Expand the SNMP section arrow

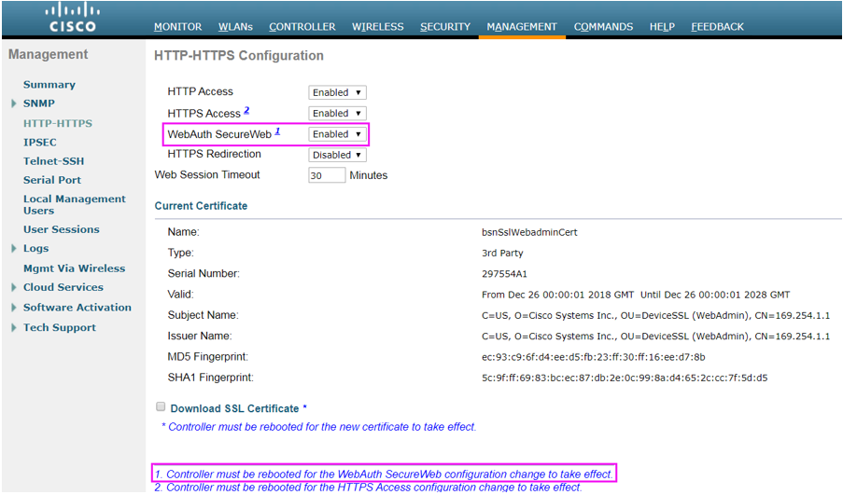click(14, 103)
